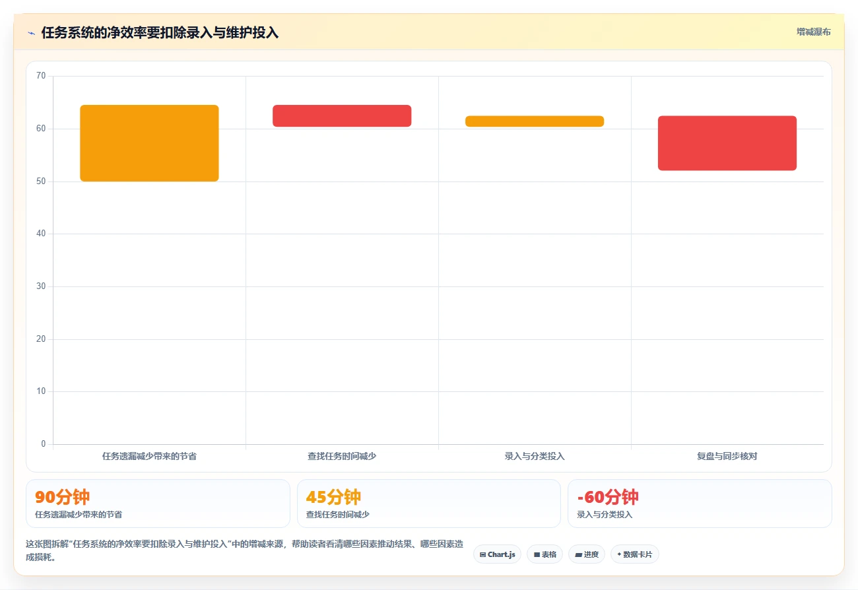Click y-axis value 60
858x590 pixels.
pyautogui.click(x=41, y=129)
